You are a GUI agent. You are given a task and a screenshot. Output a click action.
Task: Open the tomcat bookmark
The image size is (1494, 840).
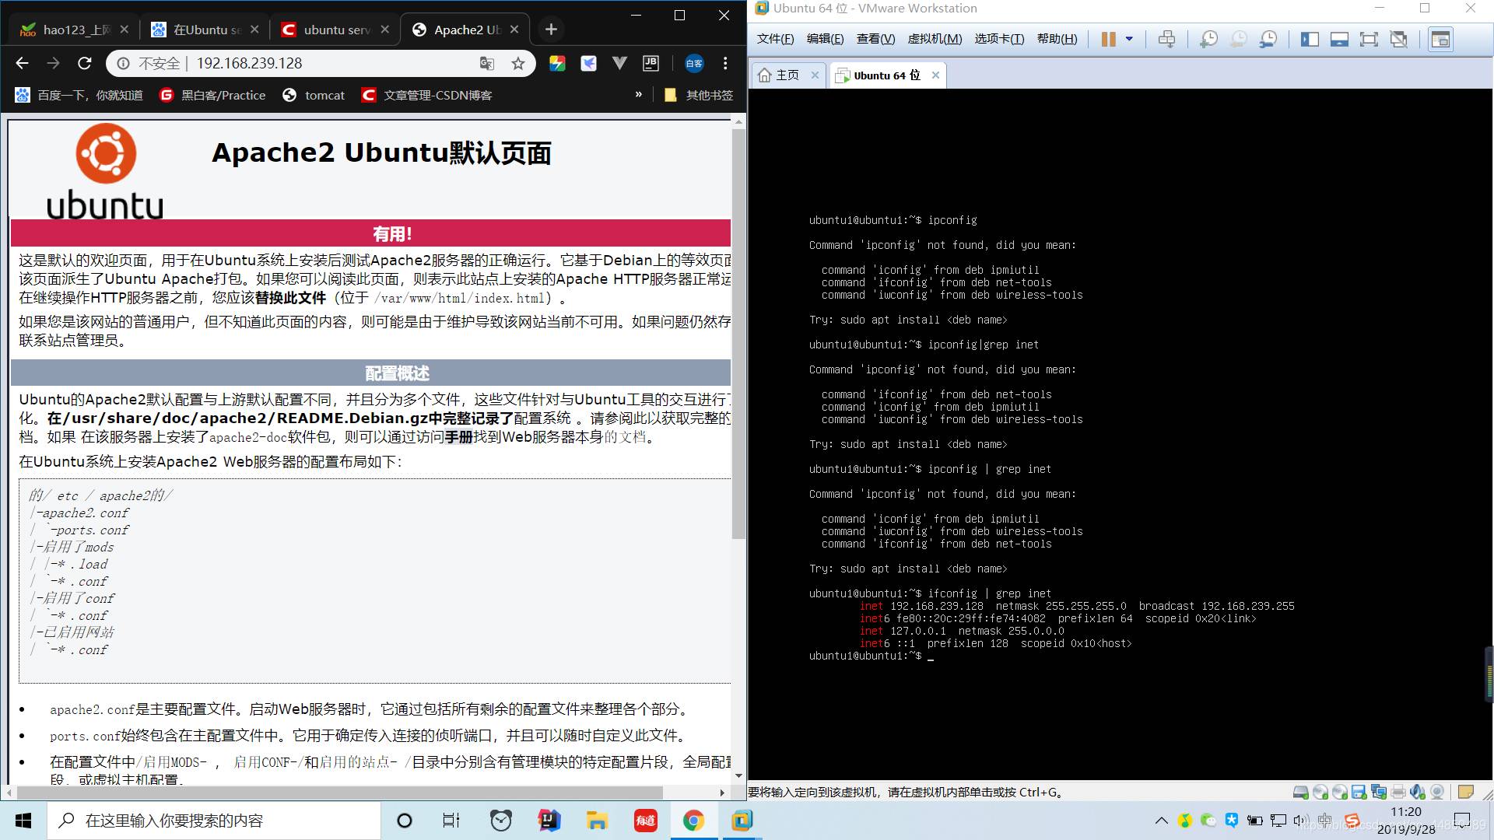[314, 95]
